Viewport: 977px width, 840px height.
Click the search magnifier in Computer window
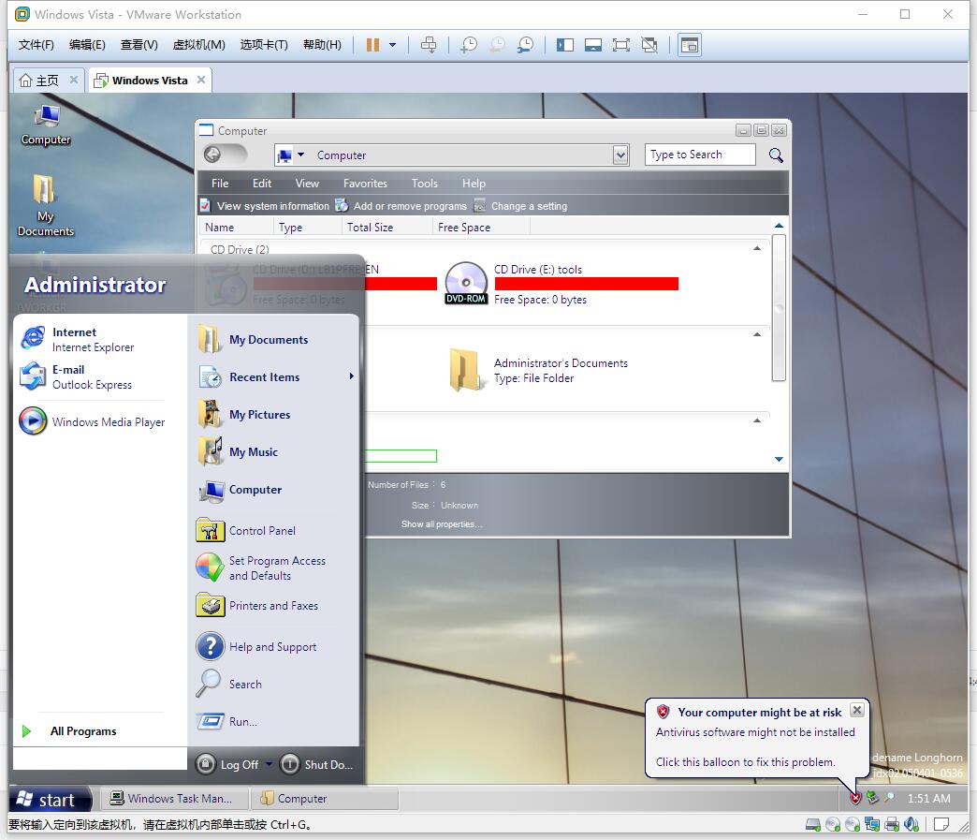776,155
